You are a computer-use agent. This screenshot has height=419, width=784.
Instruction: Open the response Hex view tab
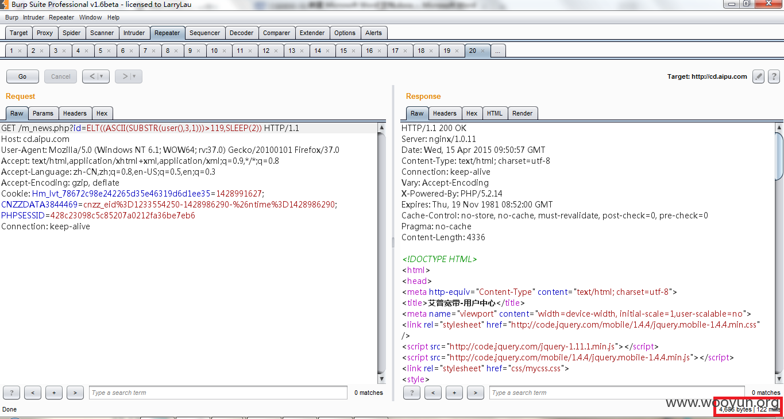coord(472,113)
